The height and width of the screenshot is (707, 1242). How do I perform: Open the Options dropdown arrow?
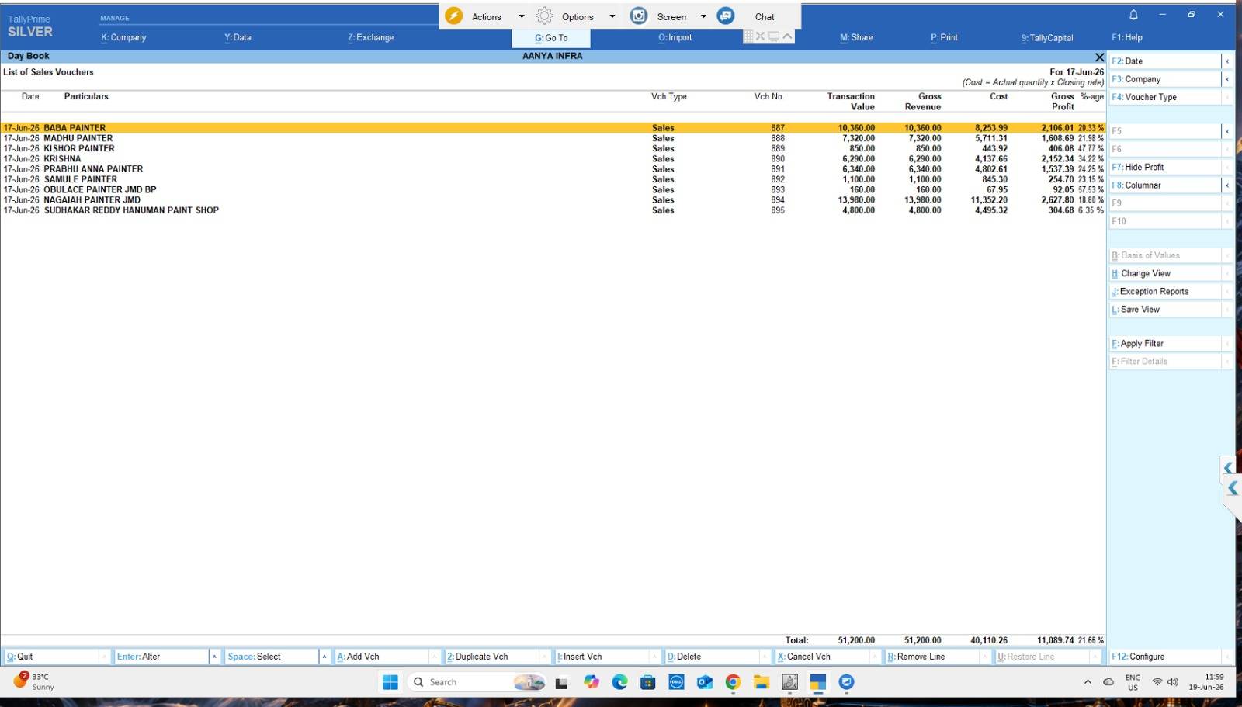612,16
